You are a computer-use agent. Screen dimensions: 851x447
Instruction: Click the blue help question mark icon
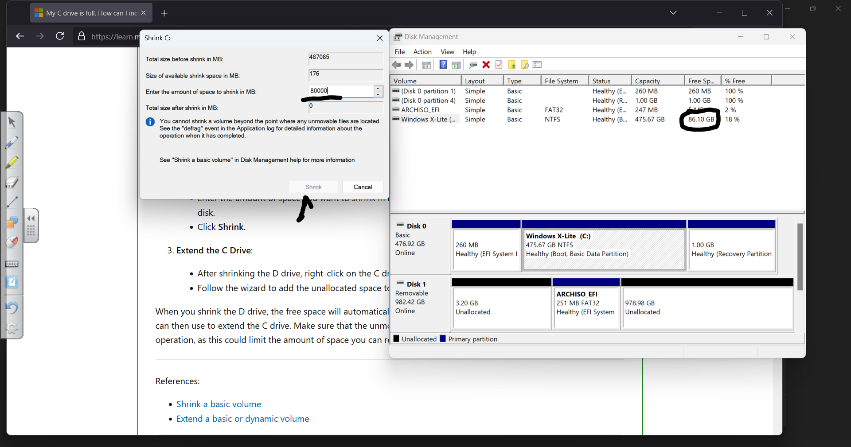[x=443, y=65]
